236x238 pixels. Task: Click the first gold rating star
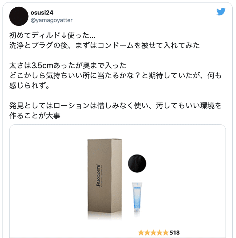pyautogui.click(x=141, y=232)
